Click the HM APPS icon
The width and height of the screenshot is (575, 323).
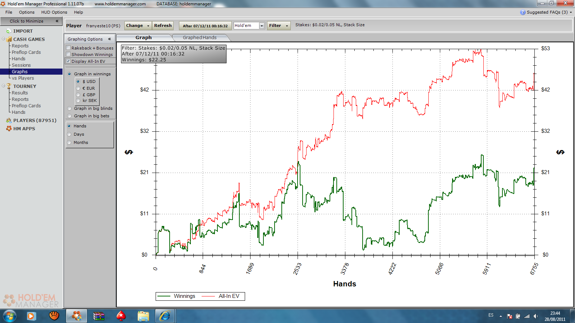[x=9, y=128]
